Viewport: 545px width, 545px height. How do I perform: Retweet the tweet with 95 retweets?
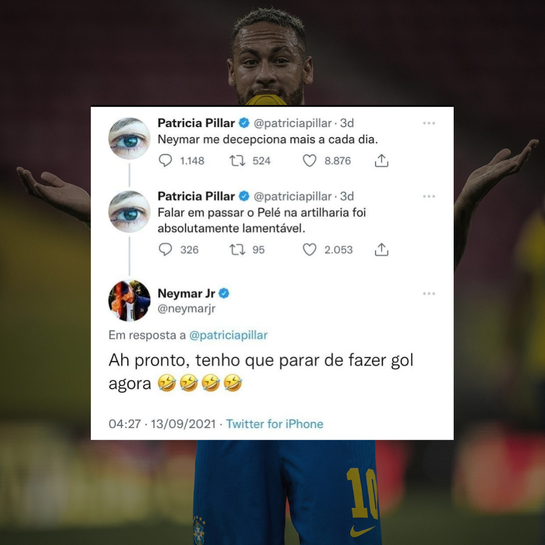pos(237,250)
